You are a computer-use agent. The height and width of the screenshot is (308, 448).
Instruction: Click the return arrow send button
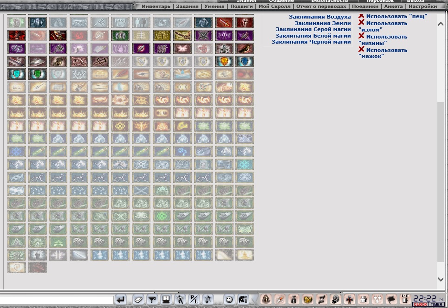pyautogui.click(x=121, y=300)
